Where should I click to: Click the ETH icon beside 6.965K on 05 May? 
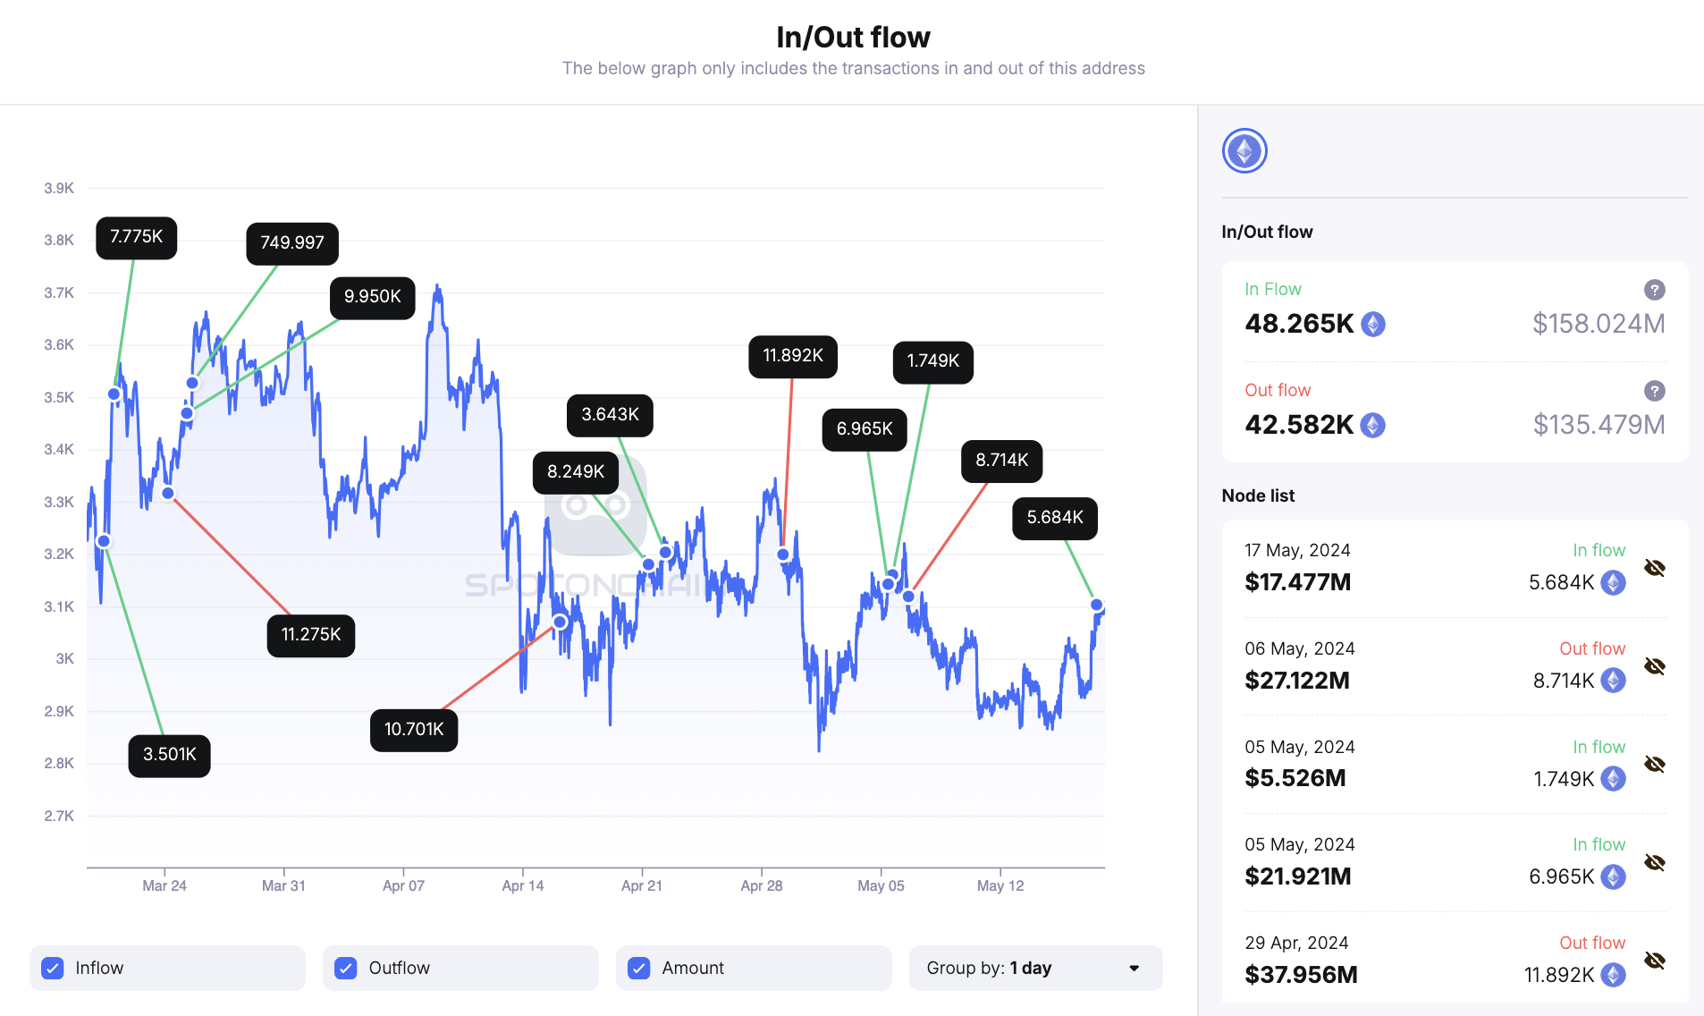pyautogui.click(x=1612, y=876)
